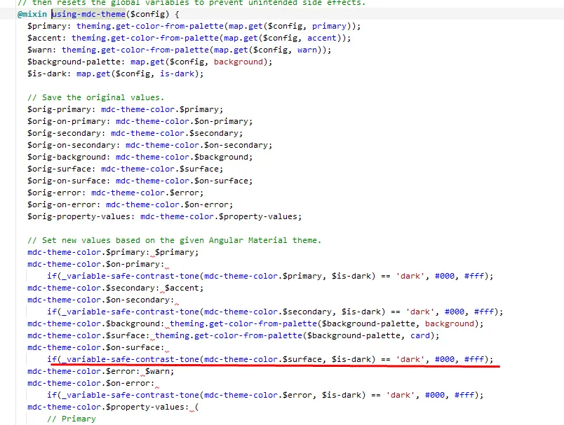Click the mdc-theme-color.$property-values: ( line

(113, 407)
